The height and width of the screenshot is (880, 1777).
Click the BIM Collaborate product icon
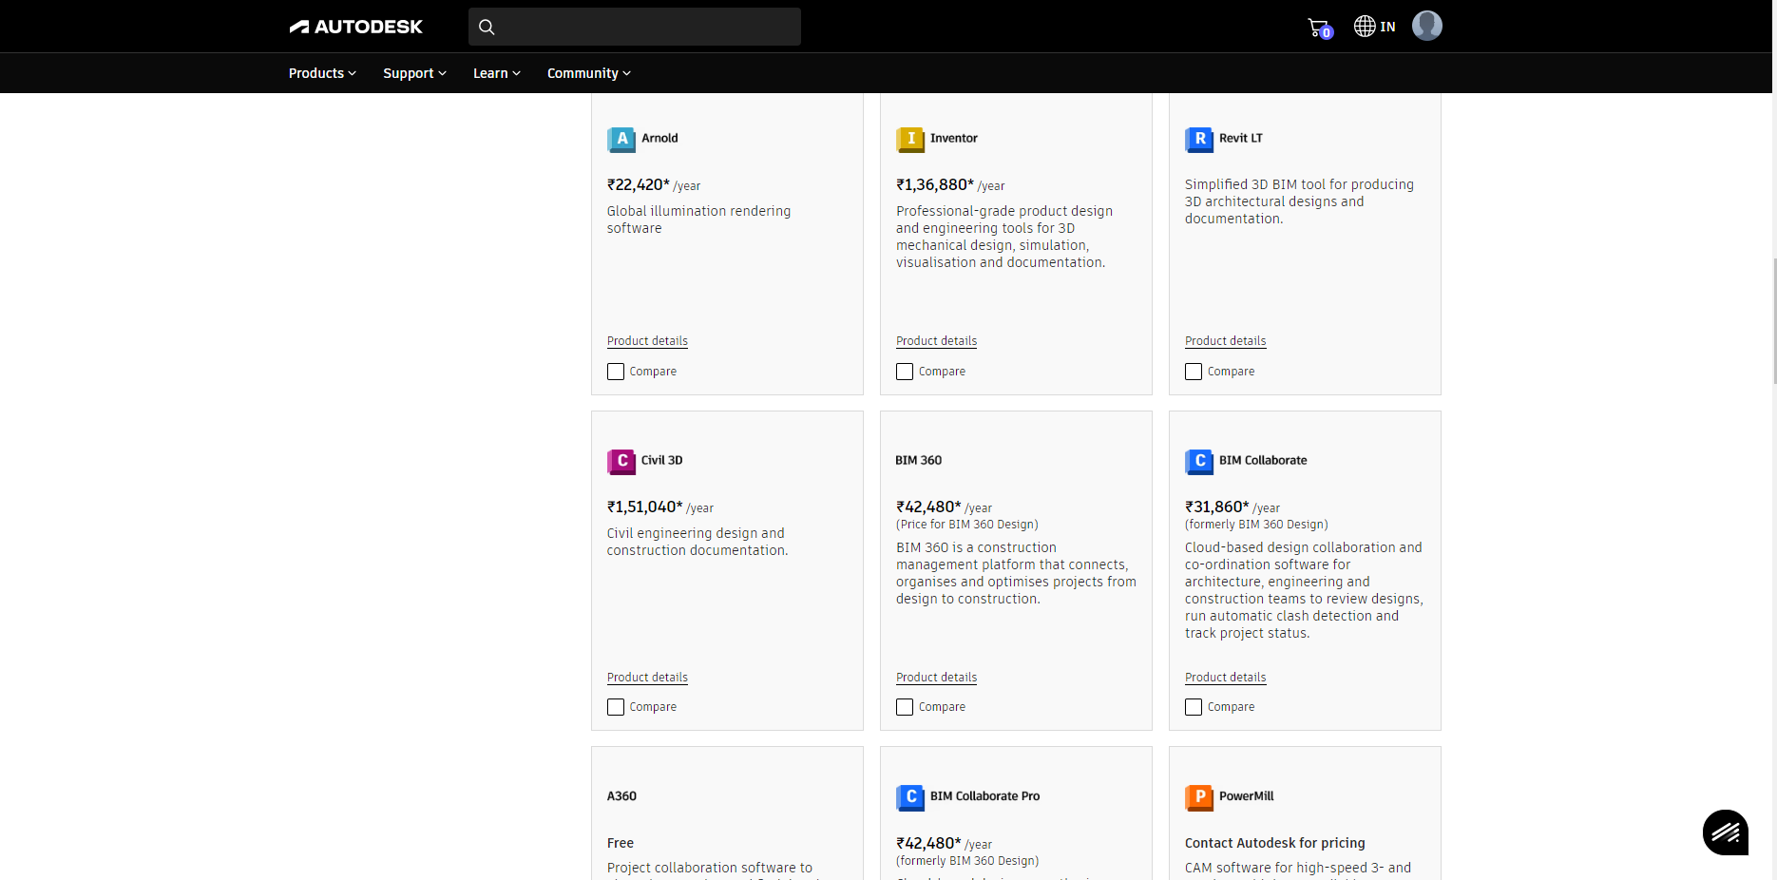pos(1199,462)
